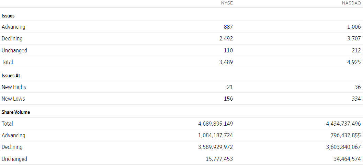The width and height of the screenshot is (363, 165).
Task: Select the NYSE advancing issues value 887
Action: point(228,27)
